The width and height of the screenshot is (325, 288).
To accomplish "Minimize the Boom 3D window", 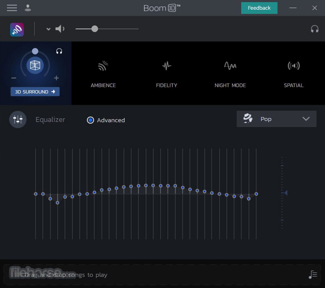I will (x=293, y=8).
